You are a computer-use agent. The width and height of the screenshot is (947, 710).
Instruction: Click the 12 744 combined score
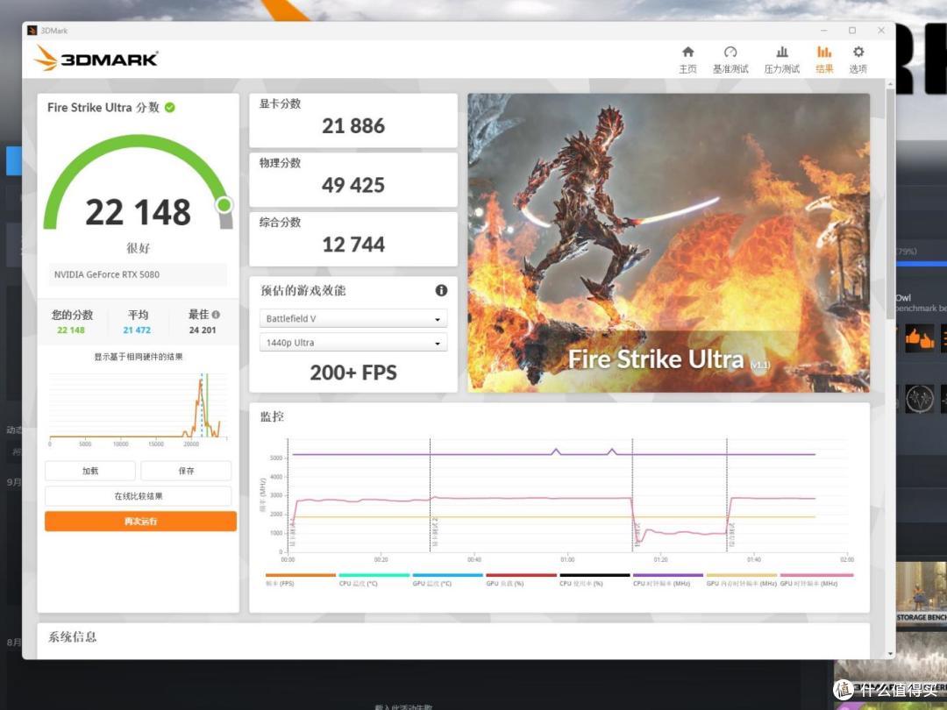(353, 245)
